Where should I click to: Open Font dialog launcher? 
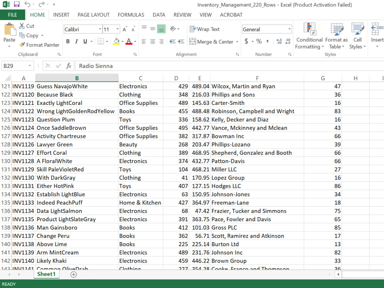coord(135,55)
